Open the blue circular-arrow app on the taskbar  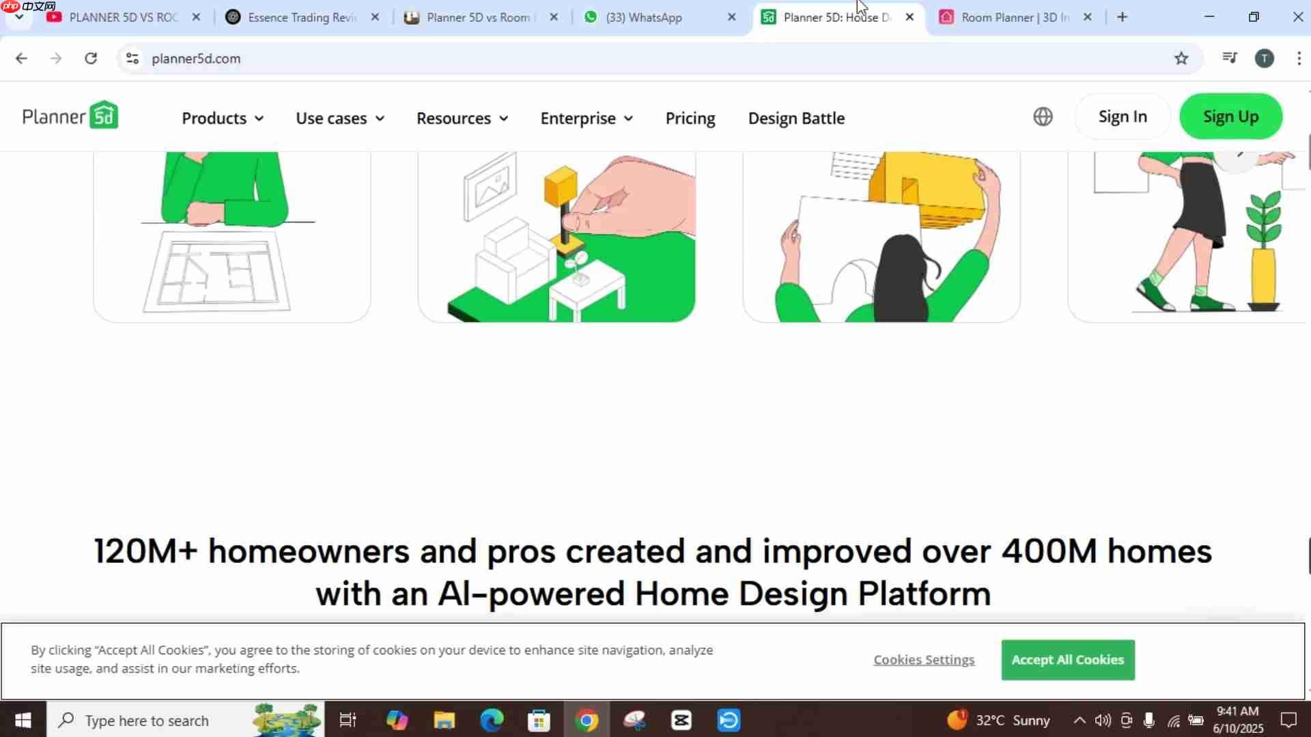tap(729, 720)
